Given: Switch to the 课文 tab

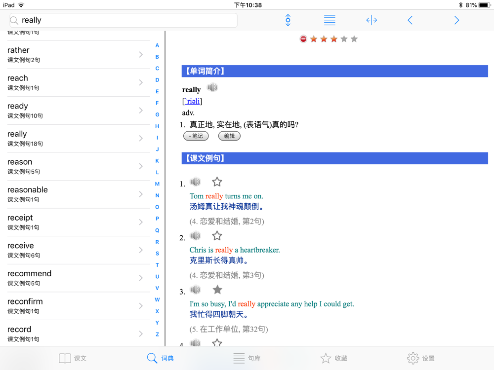Looking at the screenshot, I should (x=73, y=358).
